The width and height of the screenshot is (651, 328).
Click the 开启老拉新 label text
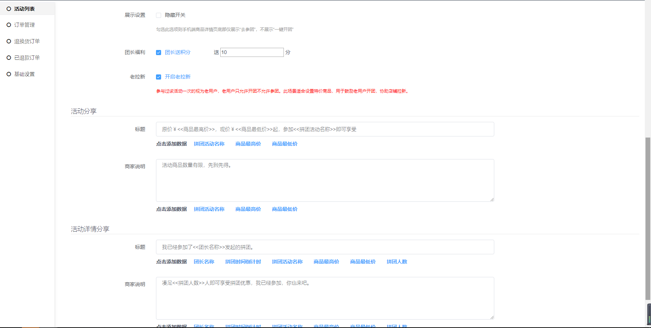178,77
